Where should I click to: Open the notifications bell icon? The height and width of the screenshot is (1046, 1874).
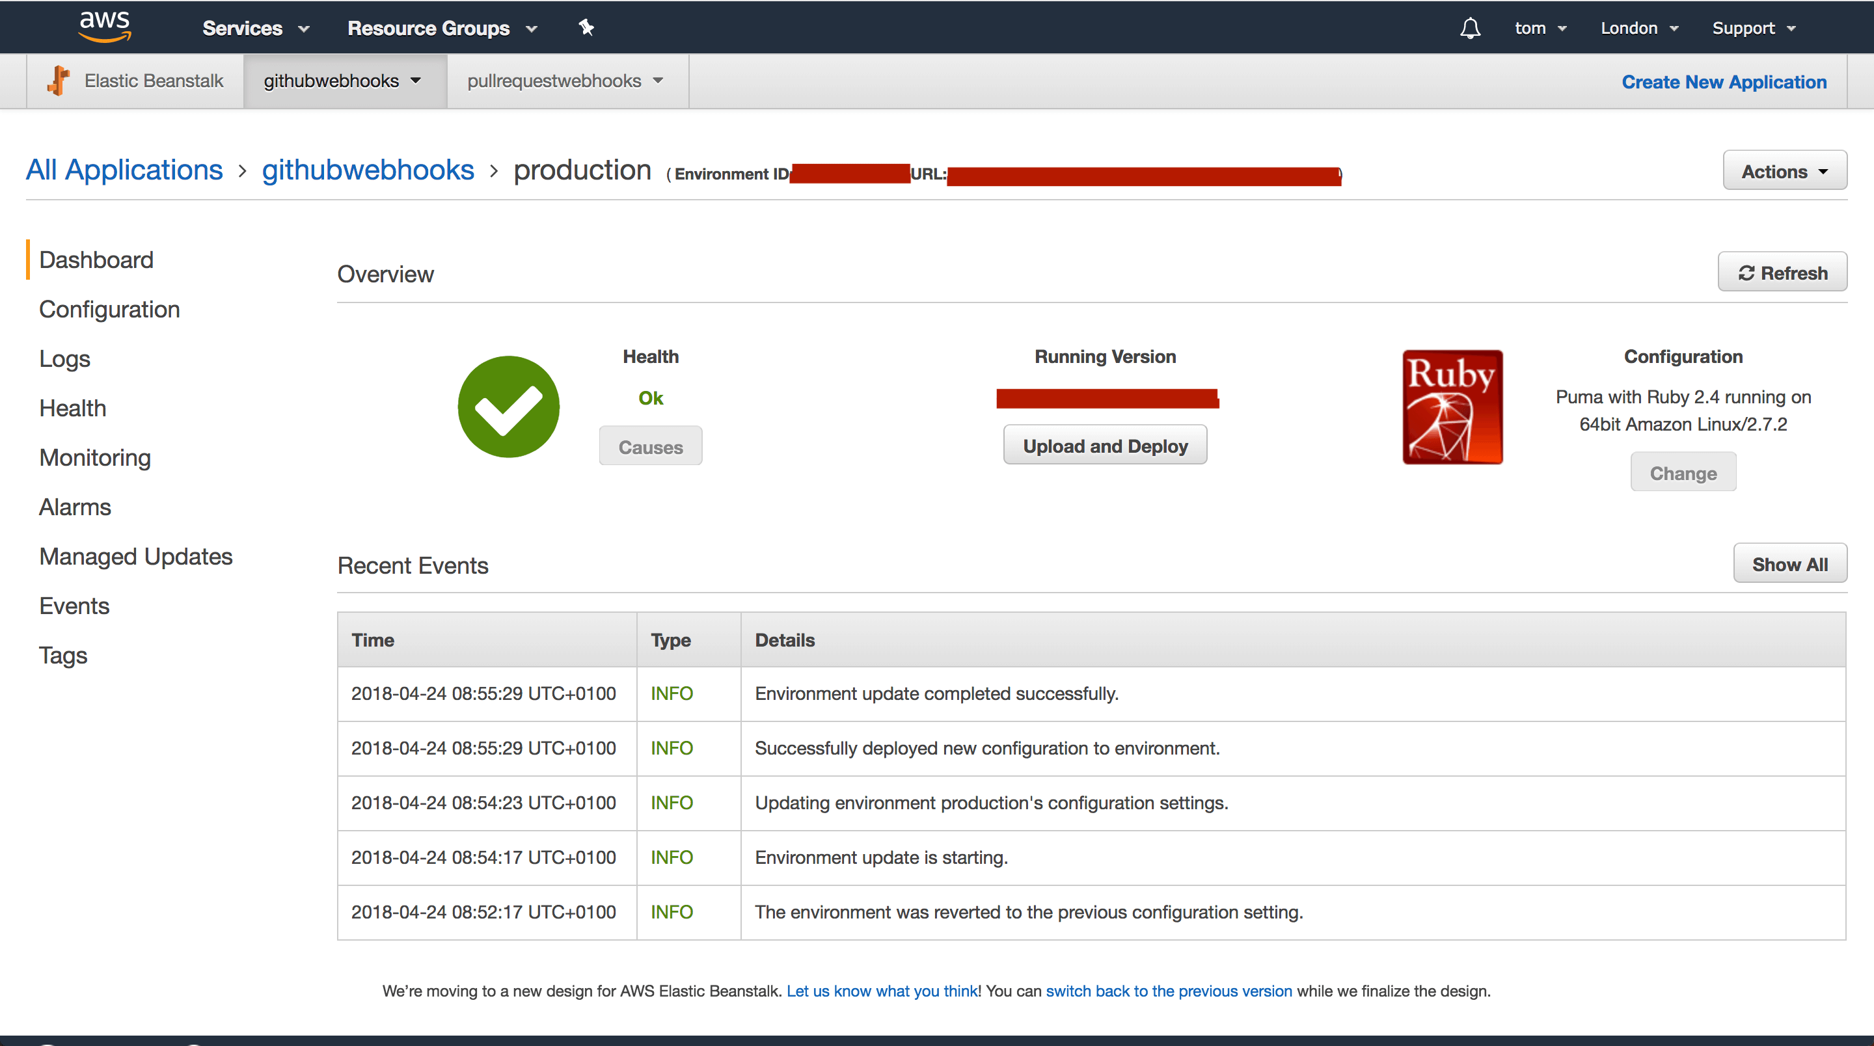pyautogui.click(x=1471, y=27)
